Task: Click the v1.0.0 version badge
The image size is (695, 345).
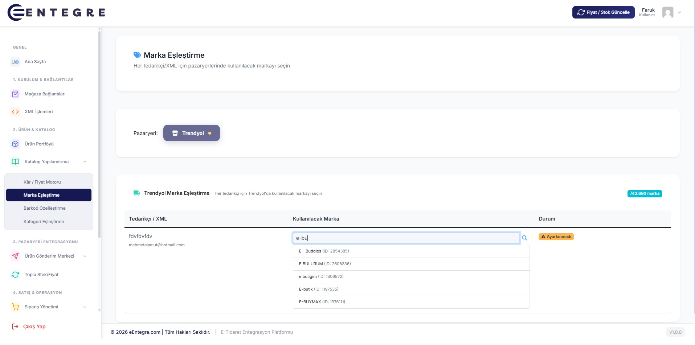Action: click(675, 332)
